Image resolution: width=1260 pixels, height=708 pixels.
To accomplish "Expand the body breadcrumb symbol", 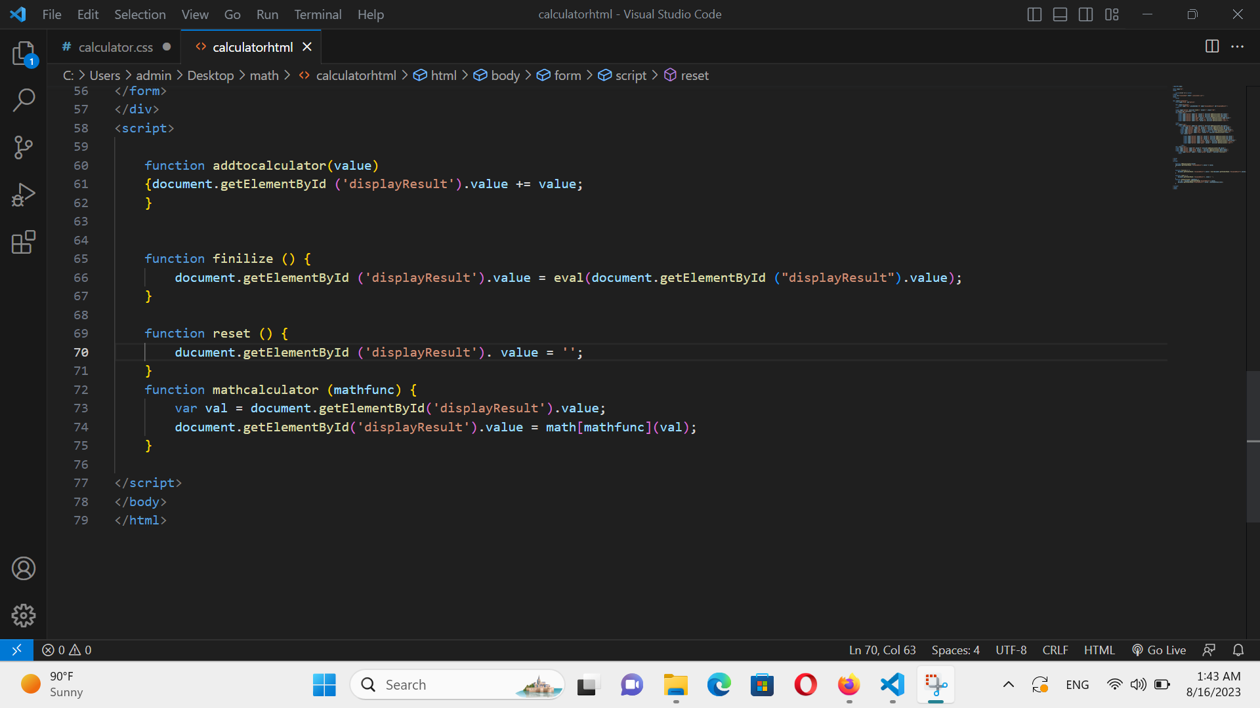I will (497, 75).
